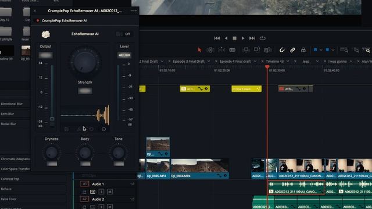Select the DJI_0994.MP4 video clip
372x209 pixels.
pos(199,169)
